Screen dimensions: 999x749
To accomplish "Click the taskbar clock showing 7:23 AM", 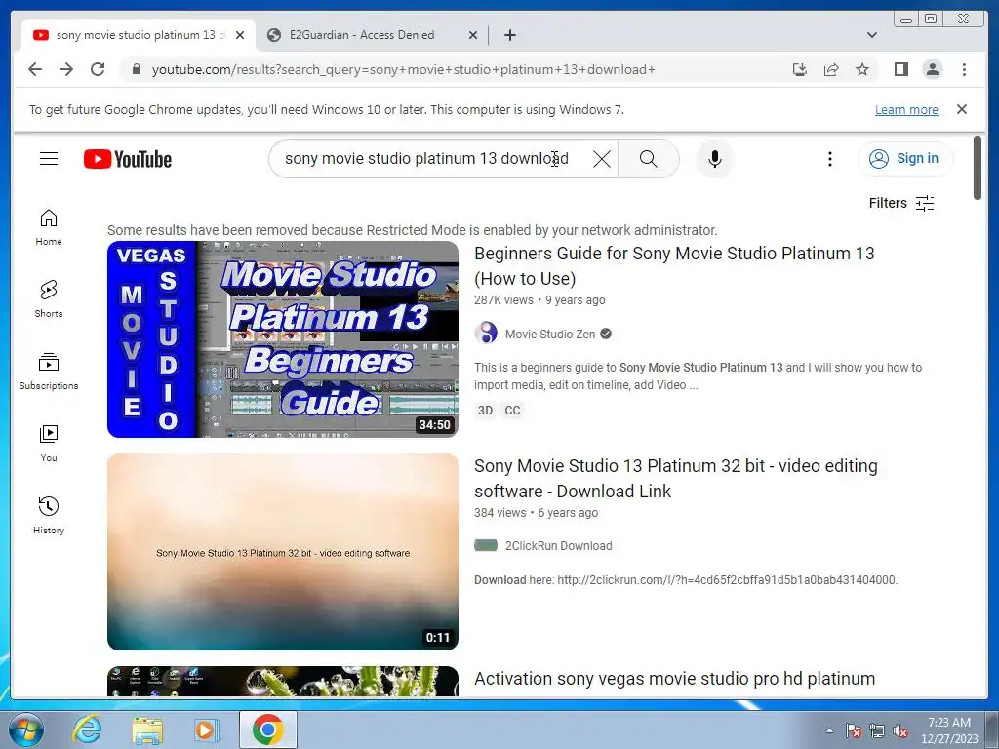I will tap(948, 730).
